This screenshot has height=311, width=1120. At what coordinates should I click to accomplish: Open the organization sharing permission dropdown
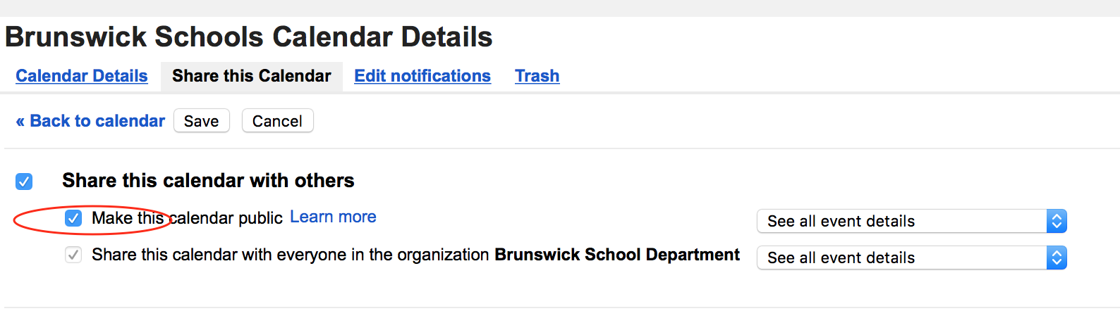click(x=912, y=258)
